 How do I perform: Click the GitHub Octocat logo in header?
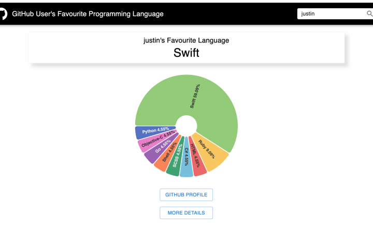click(3, 13)
